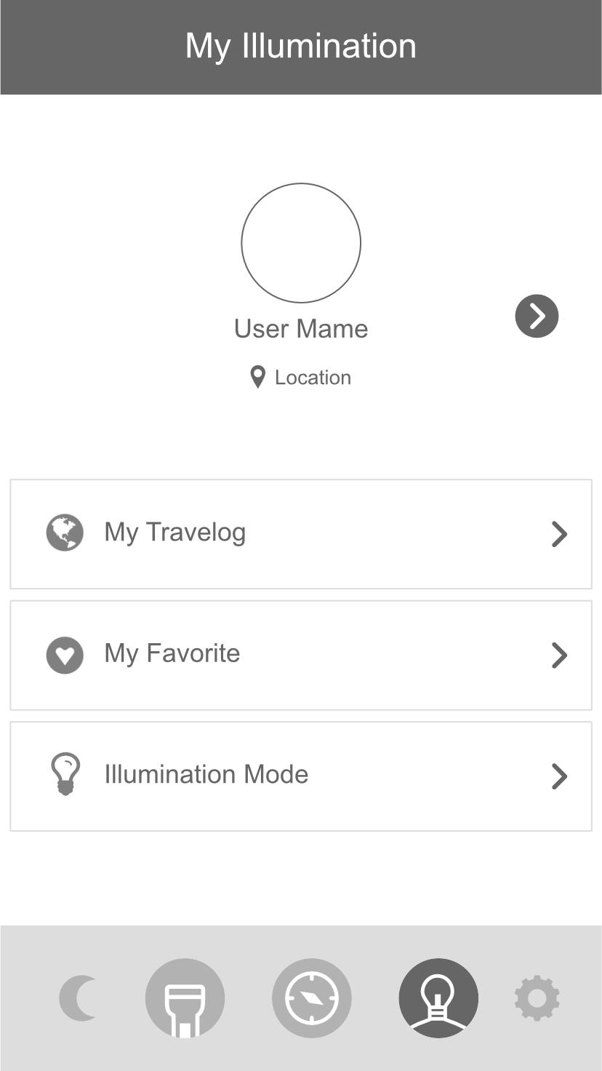Click the Location text link
The image size is (602, 1071).
click(x=313, y=378)
